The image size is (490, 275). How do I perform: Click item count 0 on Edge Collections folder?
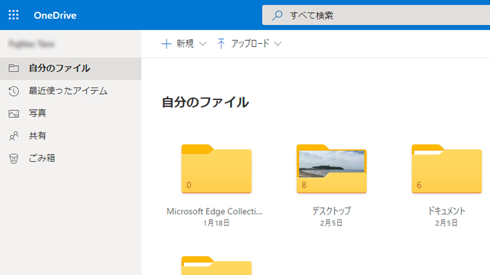[189, 186]
